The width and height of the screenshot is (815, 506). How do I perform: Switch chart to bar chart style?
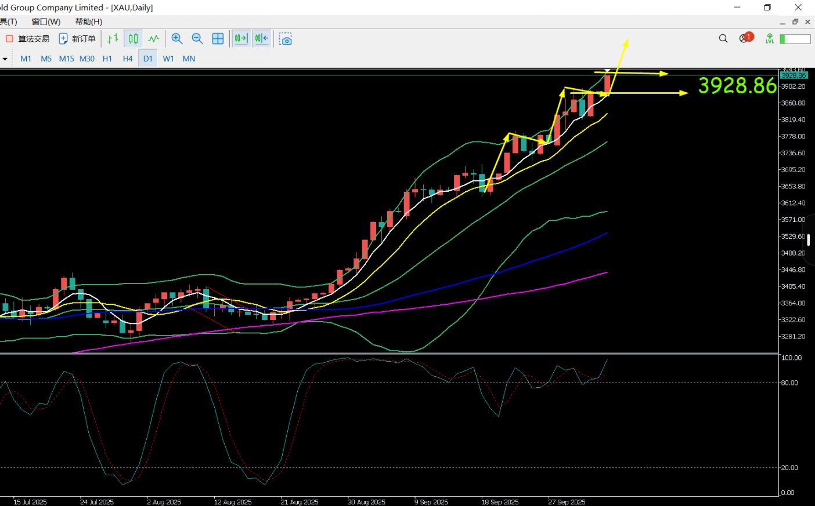pos(113,39)
